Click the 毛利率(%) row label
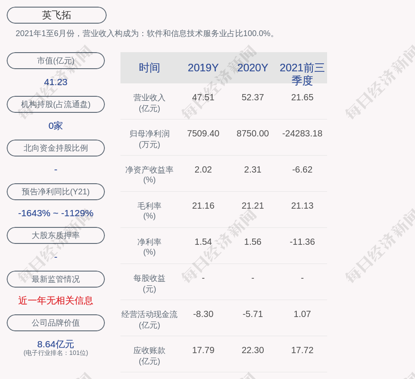This screenshot has width=415, height=379. pos(149,211)
